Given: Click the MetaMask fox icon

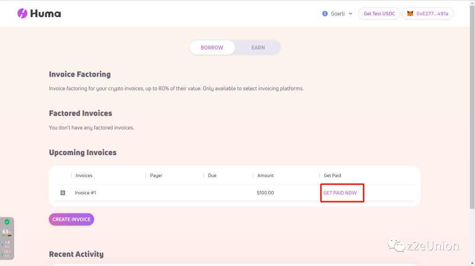Looking at the screenshot, I should (x=410, y=14).
